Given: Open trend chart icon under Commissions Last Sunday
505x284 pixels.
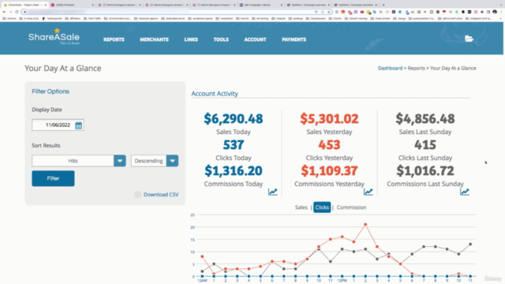Looking at the screenshot, I should click(x=465, y=192).
